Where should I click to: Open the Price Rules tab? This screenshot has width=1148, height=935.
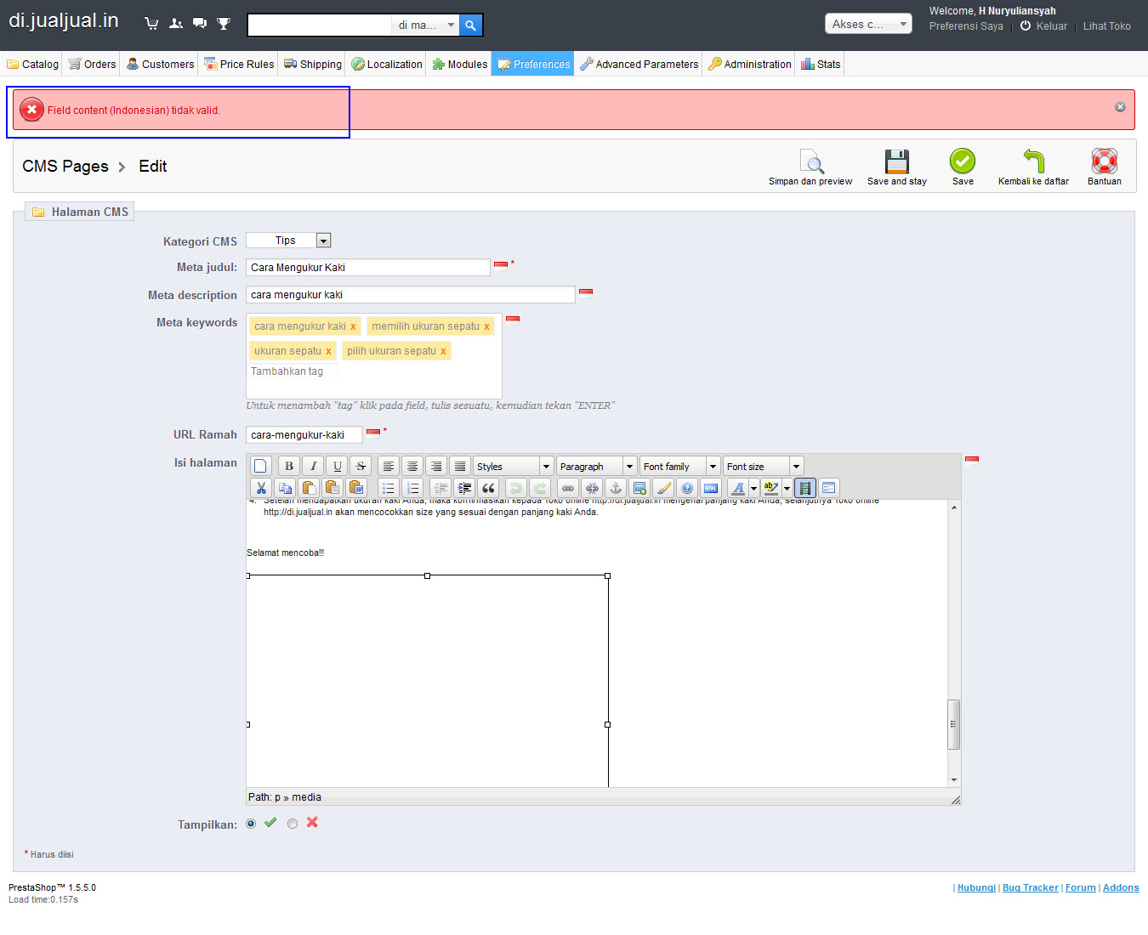pyautogui.click(x=239, y=64)
